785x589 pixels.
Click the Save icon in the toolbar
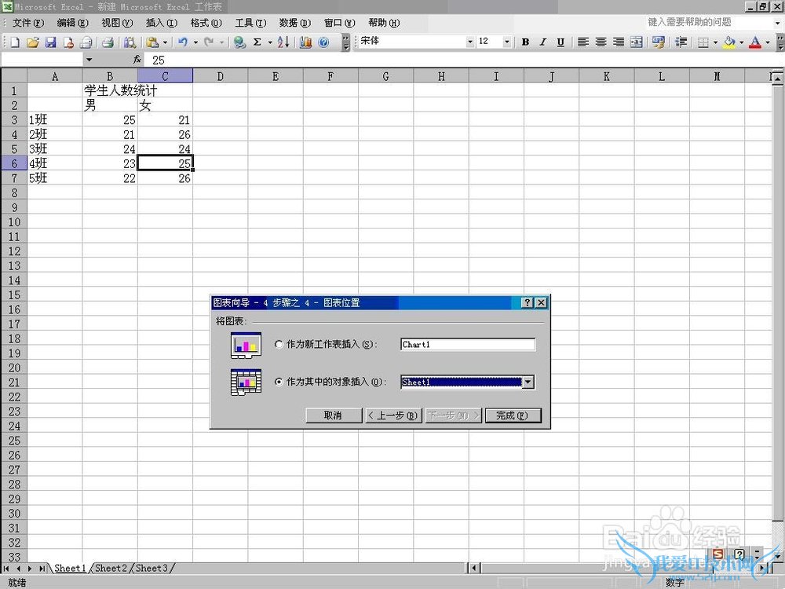50,42
